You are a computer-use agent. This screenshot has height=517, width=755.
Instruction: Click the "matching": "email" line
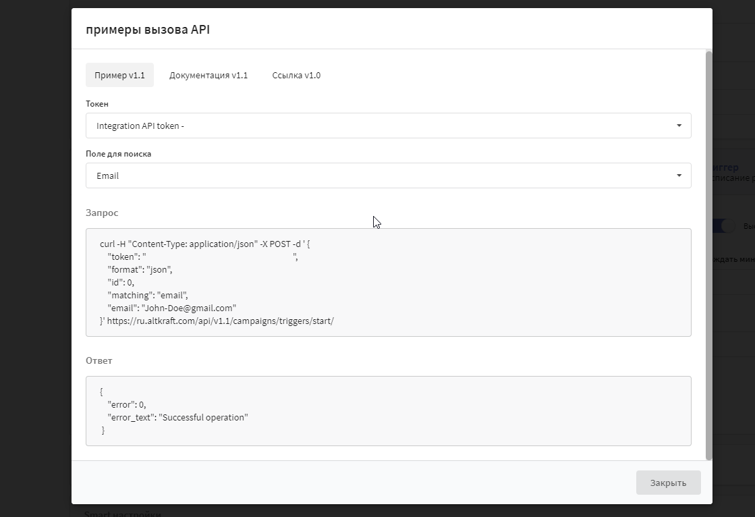tap(147, 295)
